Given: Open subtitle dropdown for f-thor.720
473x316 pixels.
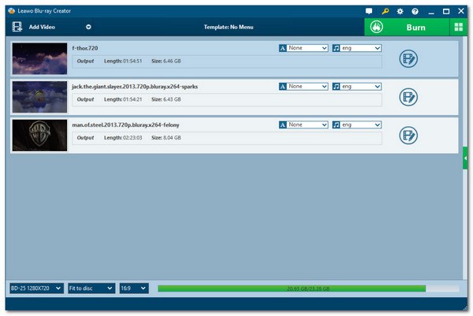Looking at the screenshot, I should (304, 48).
